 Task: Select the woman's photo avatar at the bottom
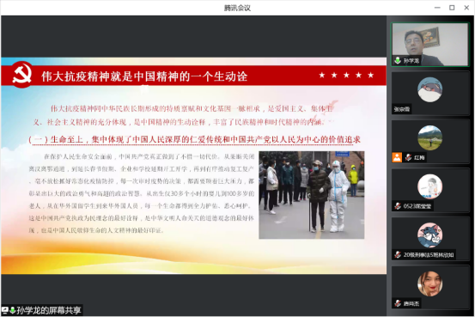pyautogui.click(x=429, y=283)
